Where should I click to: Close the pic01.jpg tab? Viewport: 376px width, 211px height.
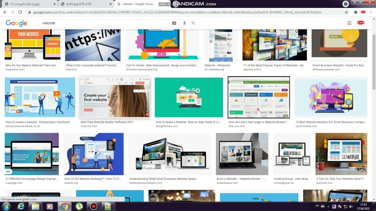(x=110, y=4)
